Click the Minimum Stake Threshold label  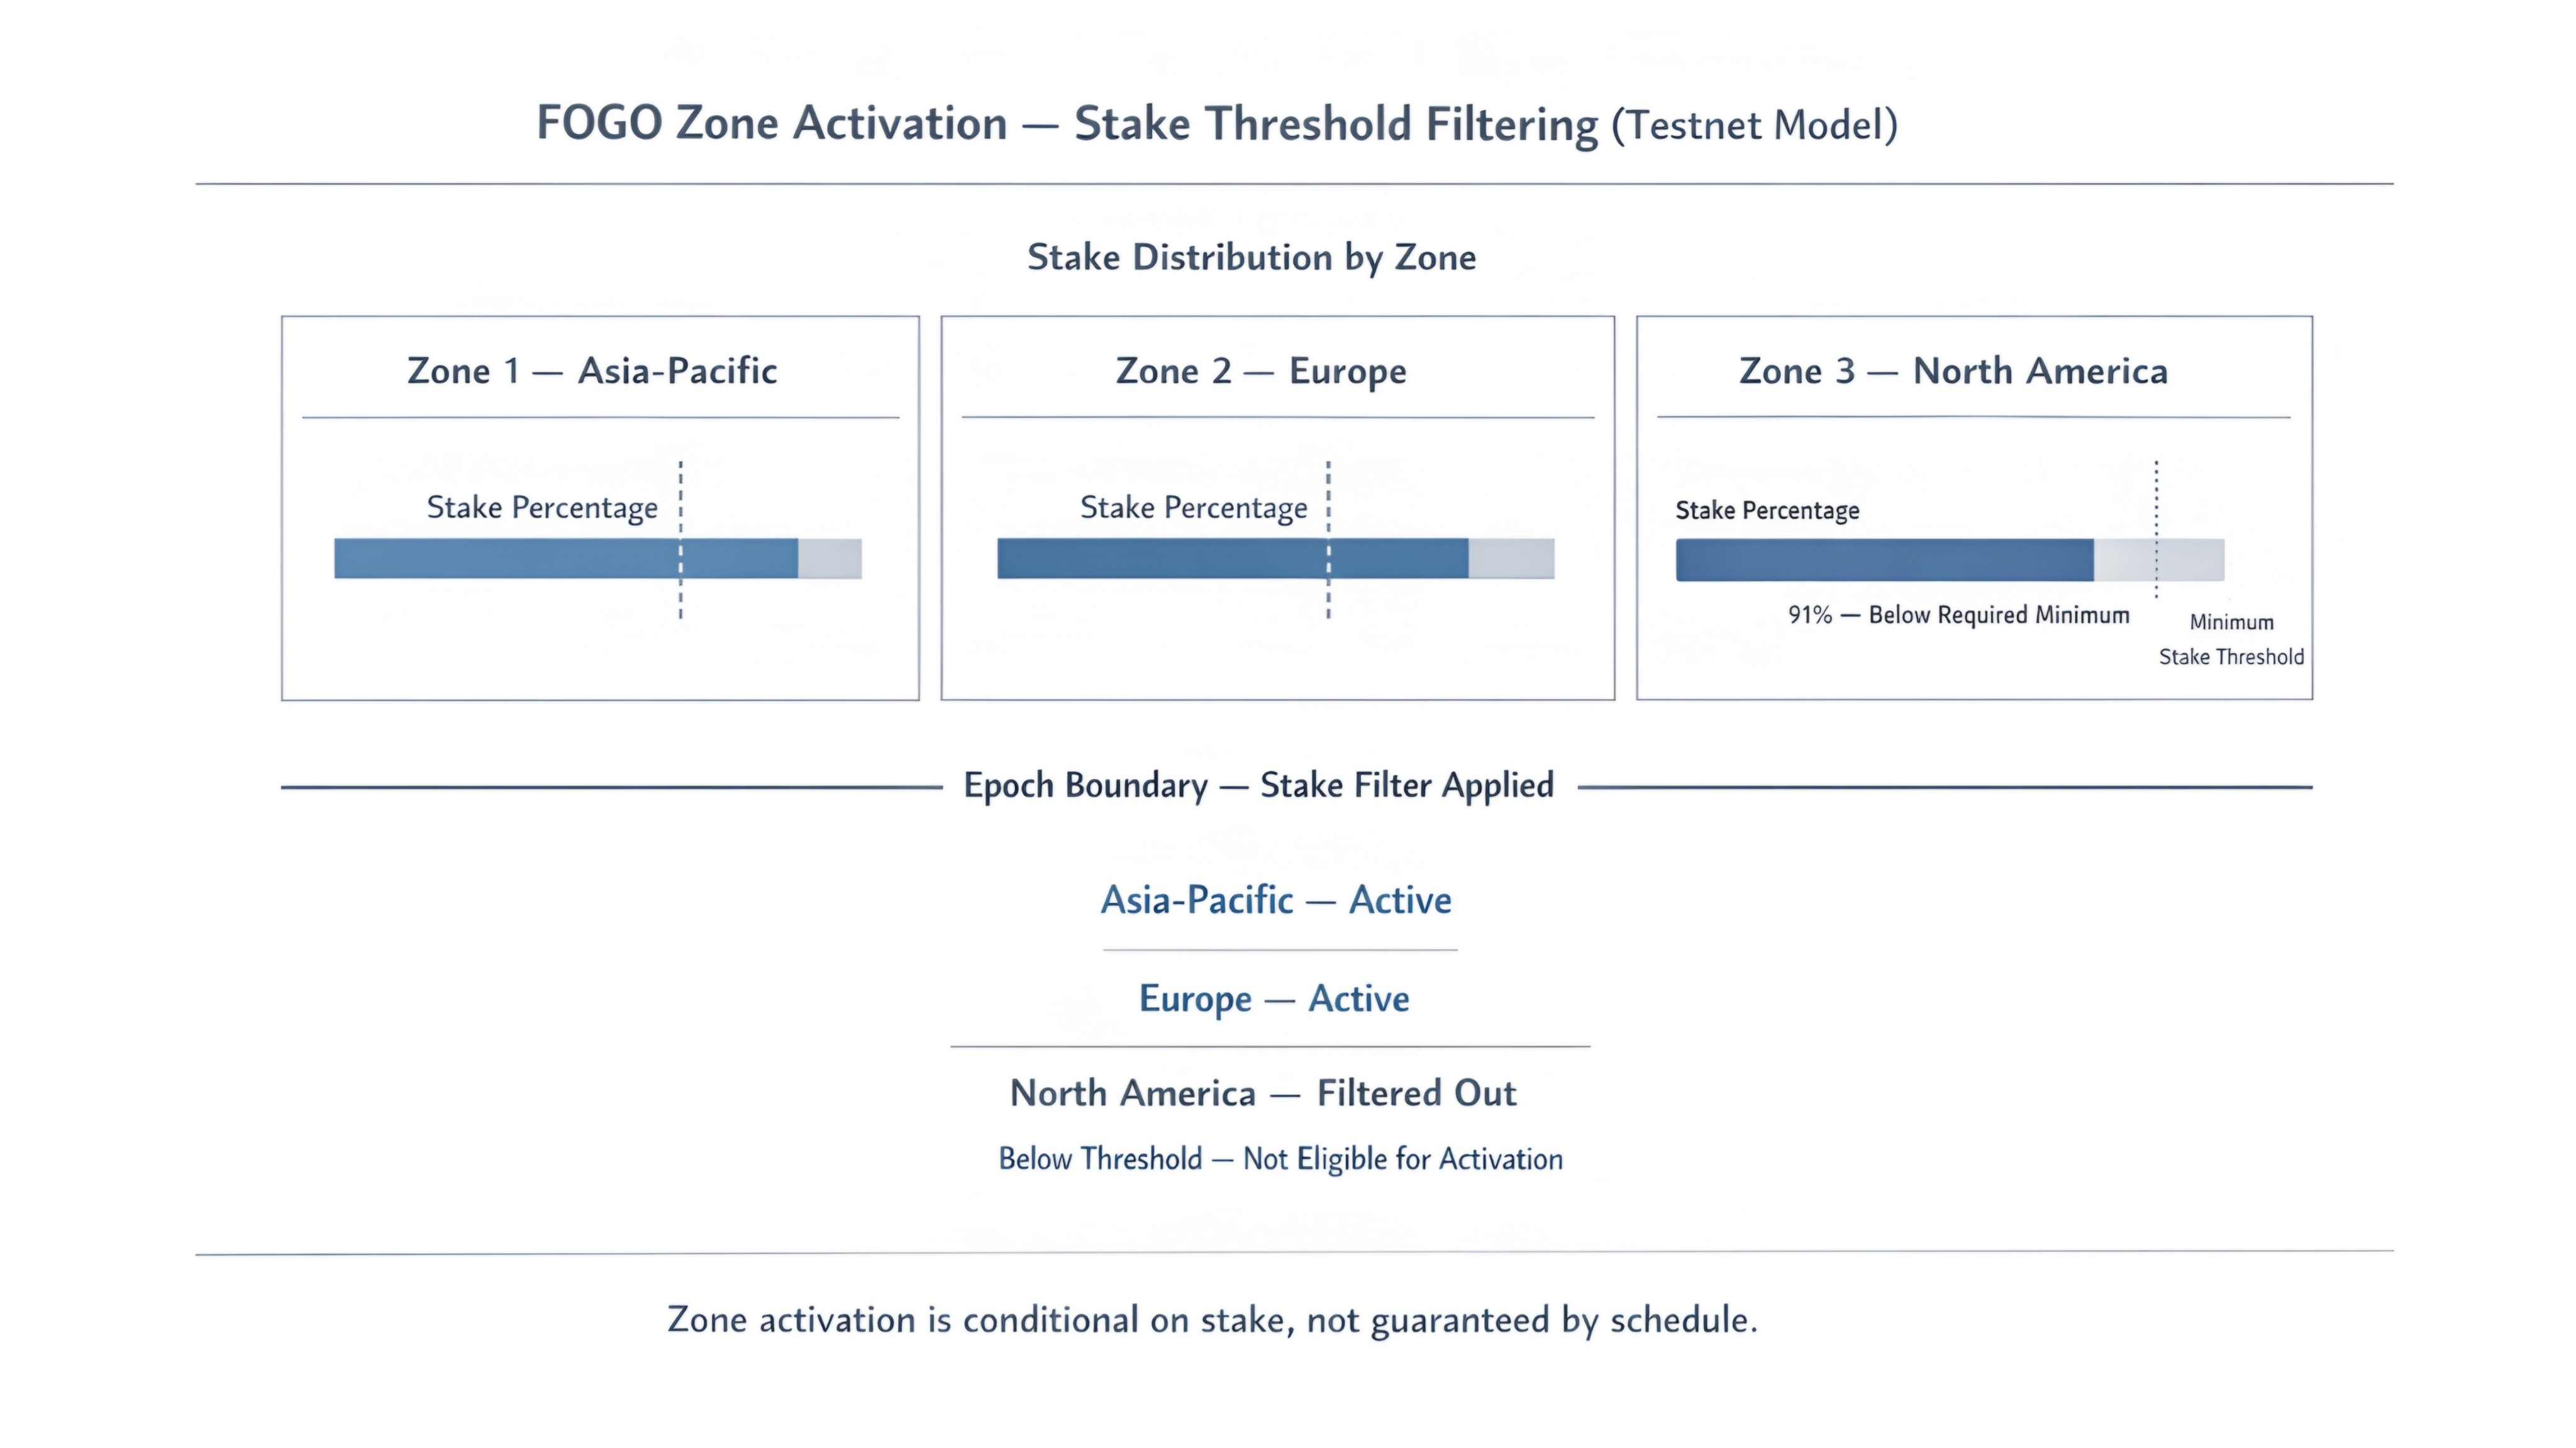coord(2231,639)
